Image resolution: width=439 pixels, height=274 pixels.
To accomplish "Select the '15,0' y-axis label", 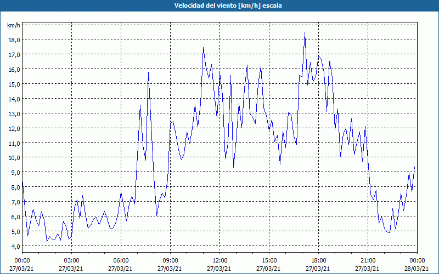I will click(14, 84).
